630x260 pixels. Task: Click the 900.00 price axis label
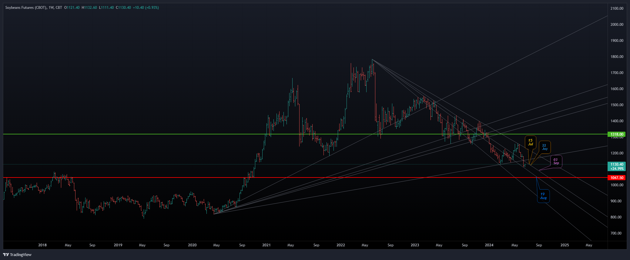tap(617, 201)
